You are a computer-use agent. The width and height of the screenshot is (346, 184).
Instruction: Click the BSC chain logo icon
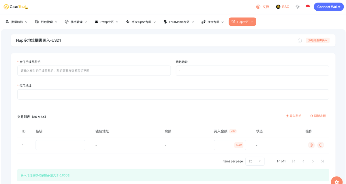click(278, 7)
